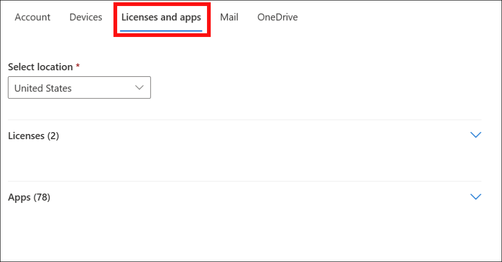Click the location dropdown arrow icon
The height and width of the screenshot is (262, 502).
pyautogui.click(x=139, y=88)
